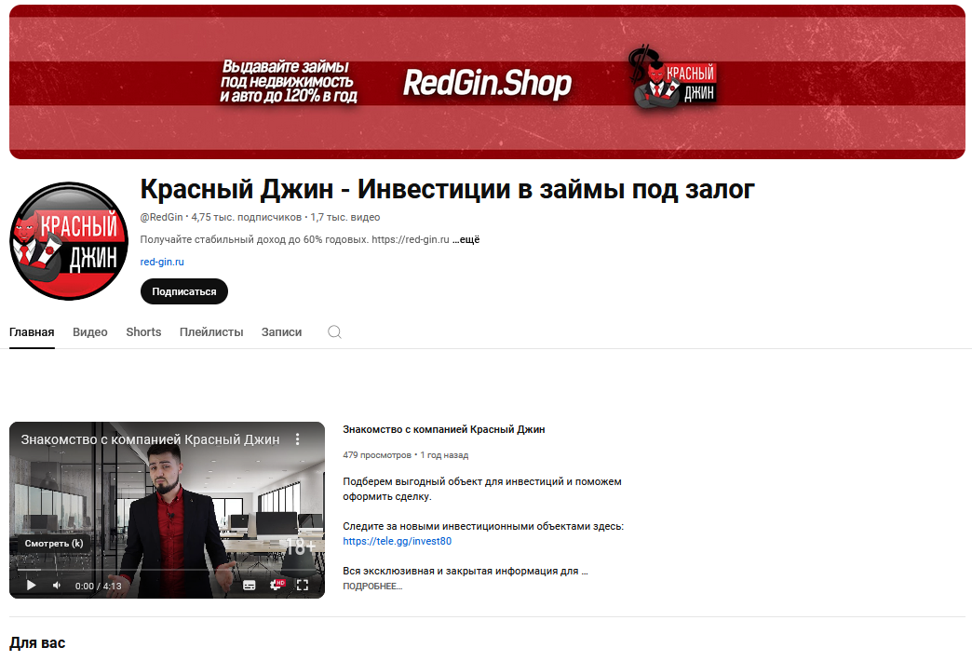This screenshot has height=661, width=972.
Task: Click the video progress bar
Action: tap(167, 569)
